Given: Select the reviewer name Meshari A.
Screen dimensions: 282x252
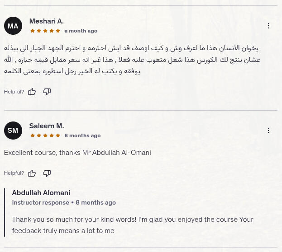Looking at the screenshot, I should coord(46,21).
